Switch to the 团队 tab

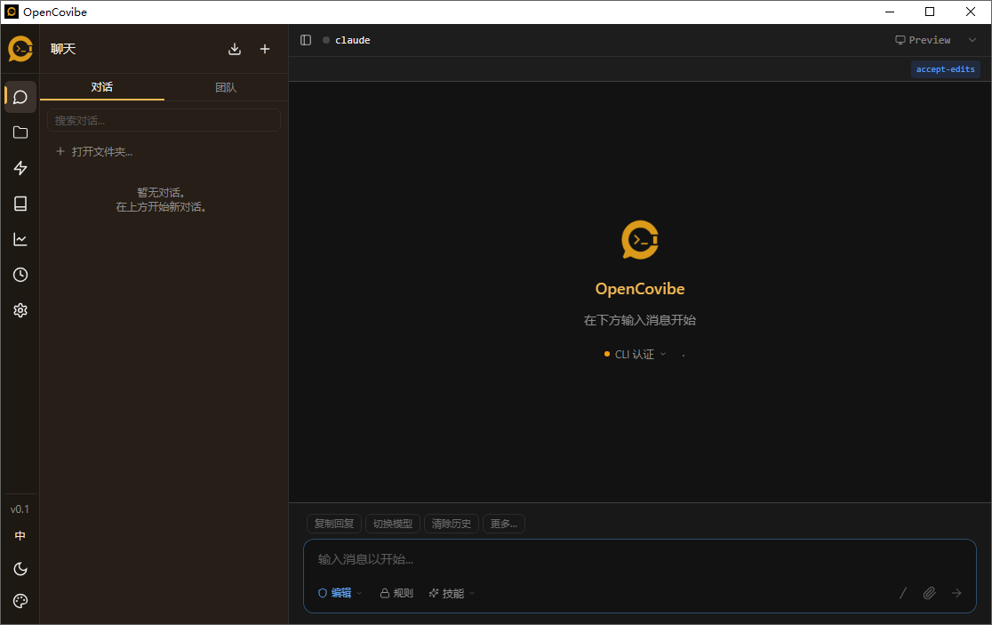coord(226,87)
